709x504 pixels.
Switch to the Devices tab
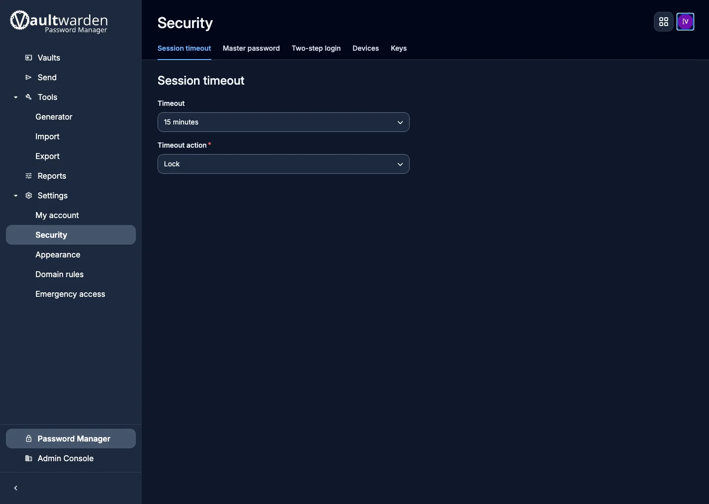pos(366,48)
